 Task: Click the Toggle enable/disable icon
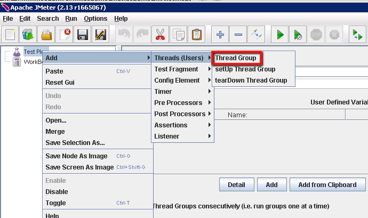click(x=256, y=35)
